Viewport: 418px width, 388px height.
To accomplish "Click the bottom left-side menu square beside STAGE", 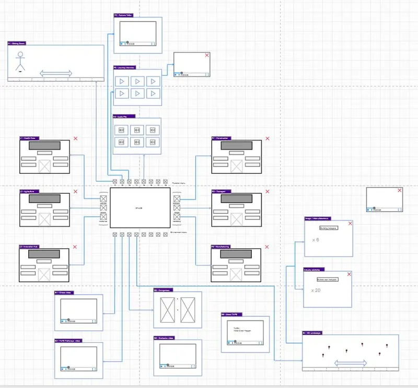I will pos(103,217).
